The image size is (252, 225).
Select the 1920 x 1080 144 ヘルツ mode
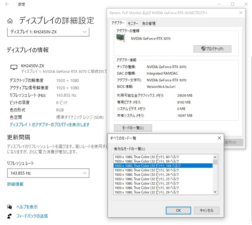click(x=163, y=166)
